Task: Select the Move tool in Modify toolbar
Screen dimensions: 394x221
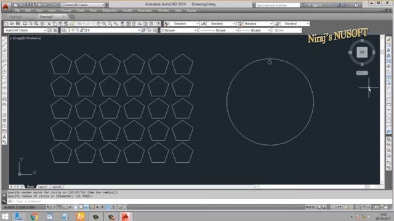Action: pyautogui.click(x=388, y=66)
